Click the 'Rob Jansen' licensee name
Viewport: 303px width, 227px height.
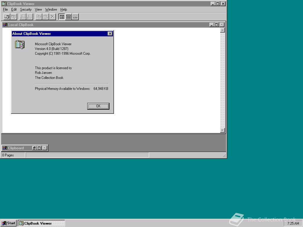tap(43, 73)
